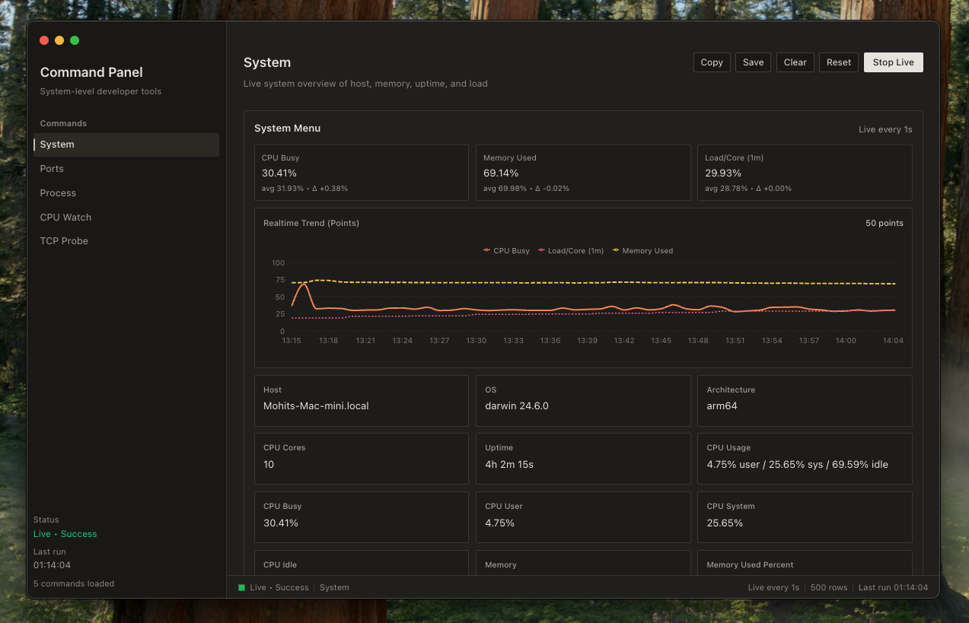Viewport: 969px width, 623px height.
Task: Click the CPU System value 25.65%
Action: pyautogui.click(x=725, y=523)
